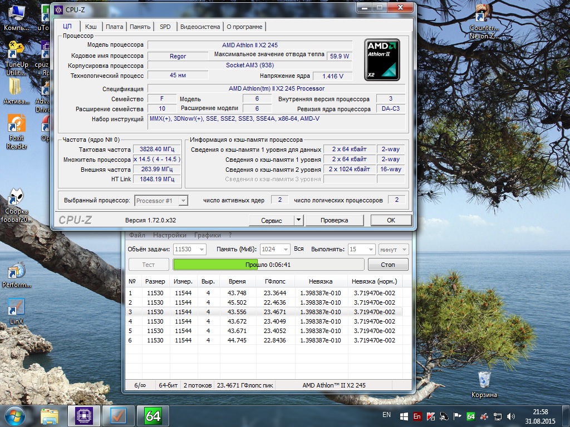Switch to the ЦП tab
Viewport: 570px width, 427px height.
(x=67, y=26)
